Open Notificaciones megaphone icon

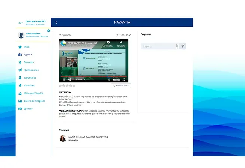pos(20,70)
